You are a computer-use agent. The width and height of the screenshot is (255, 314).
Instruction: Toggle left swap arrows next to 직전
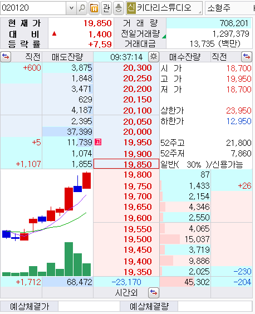point(6,57)
